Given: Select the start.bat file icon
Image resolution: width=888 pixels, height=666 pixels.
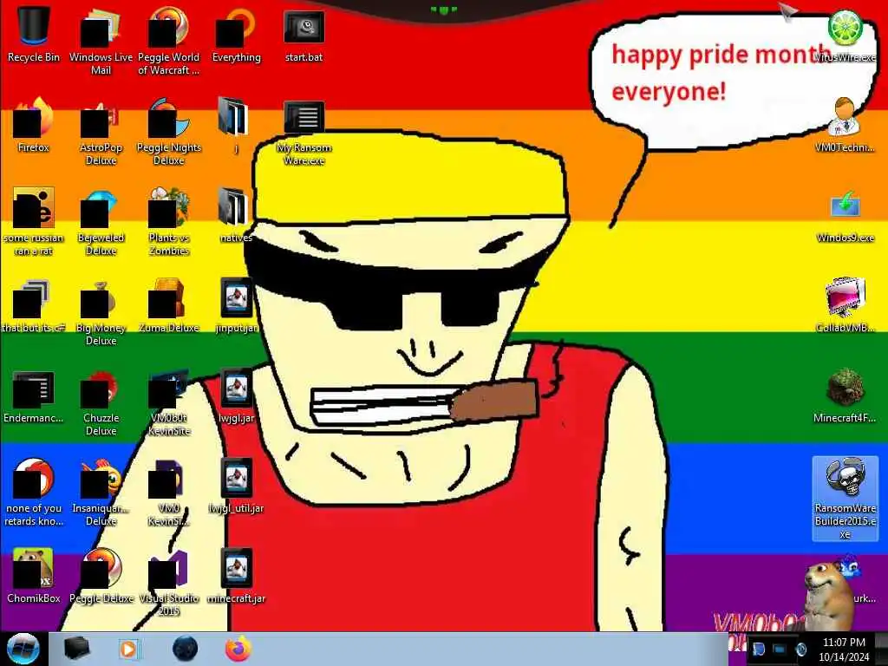Looking at the screenshot, I should tap(304, 36).
